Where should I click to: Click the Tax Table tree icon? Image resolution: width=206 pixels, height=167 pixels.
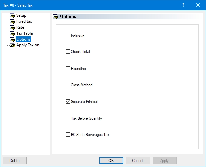coord(13,33)
